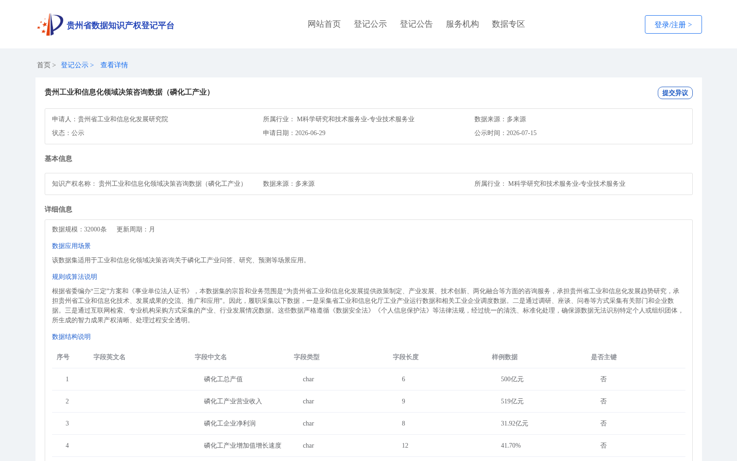Image resolution: width=737 pixels, height=461 pixels.
Task: Open the 登记公告 navigation item
Action: (x=416, y=24)
